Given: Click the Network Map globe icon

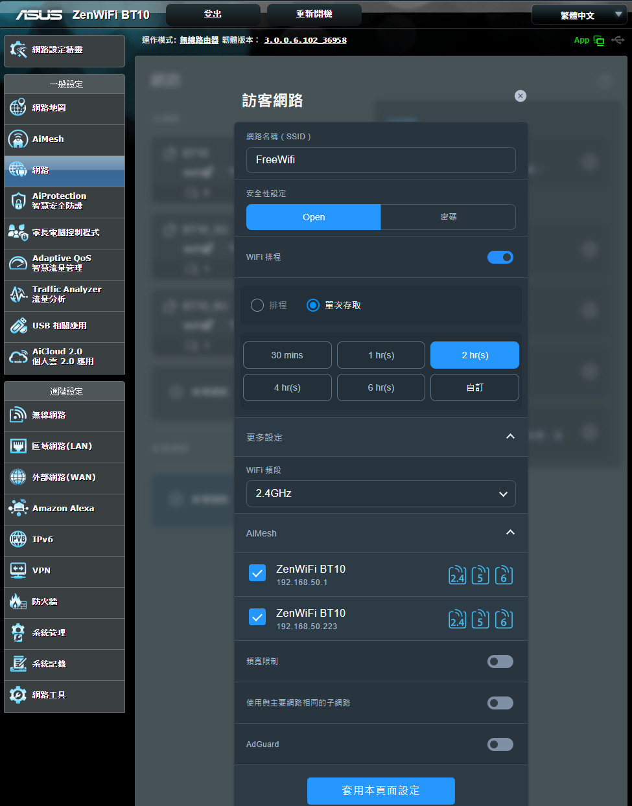Looking at the screenshot, I should click(18, 108).
